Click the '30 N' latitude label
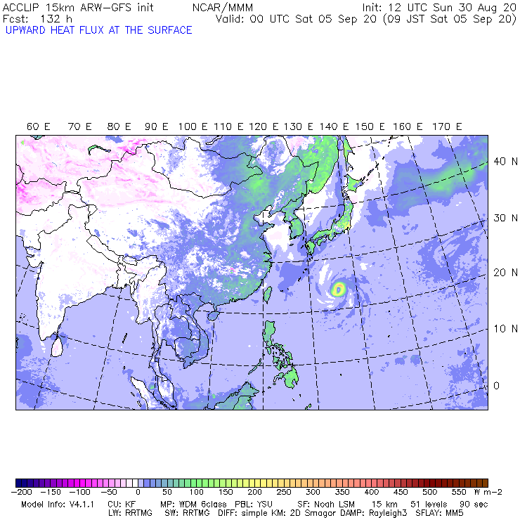 [x=505, y=218]
